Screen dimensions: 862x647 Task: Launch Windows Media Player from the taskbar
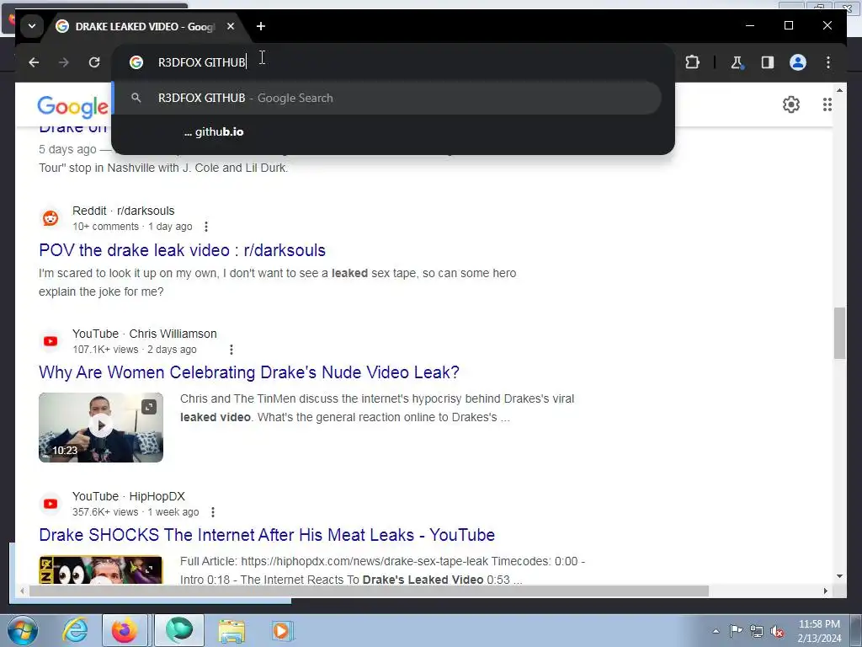pyautogui.click(x=283, y=630)
